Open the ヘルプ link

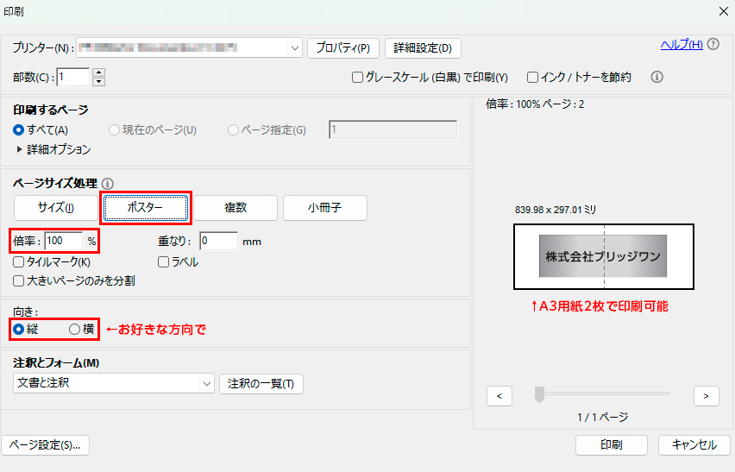click(682, 44)
